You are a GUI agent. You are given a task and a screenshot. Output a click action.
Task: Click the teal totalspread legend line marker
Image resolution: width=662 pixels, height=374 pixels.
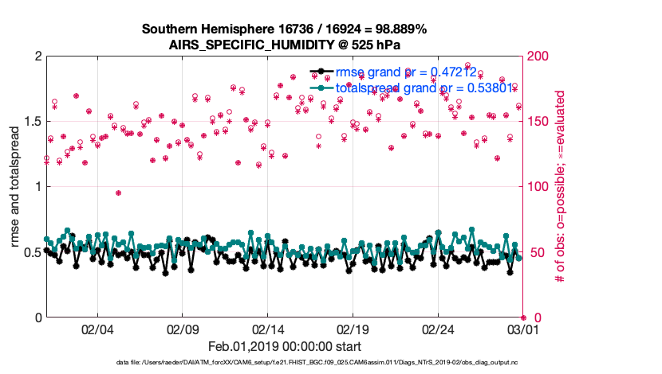coord(321,88)
